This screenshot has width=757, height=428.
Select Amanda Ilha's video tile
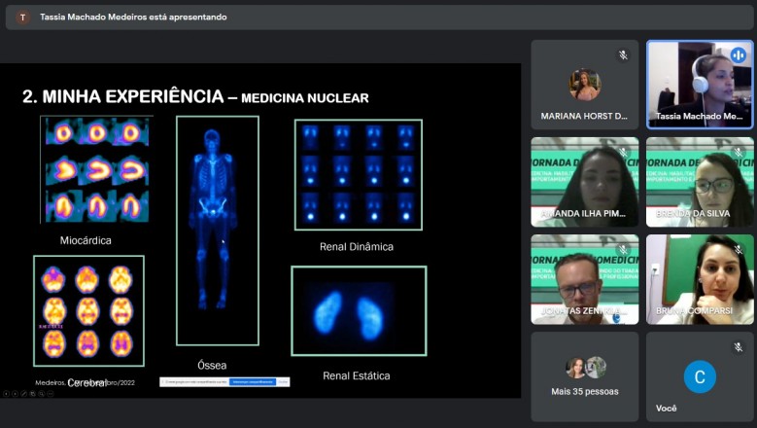(585, 182)
